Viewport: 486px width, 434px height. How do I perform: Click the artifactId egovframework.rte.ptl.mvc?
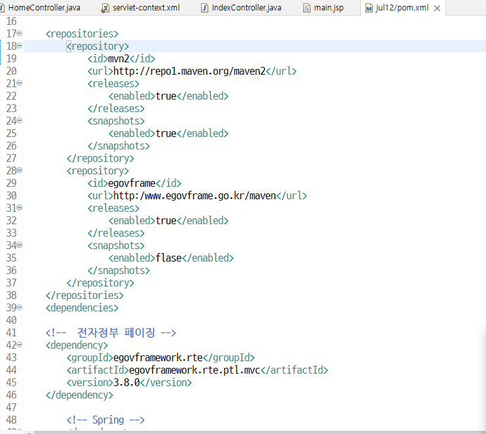coord(195,370)
